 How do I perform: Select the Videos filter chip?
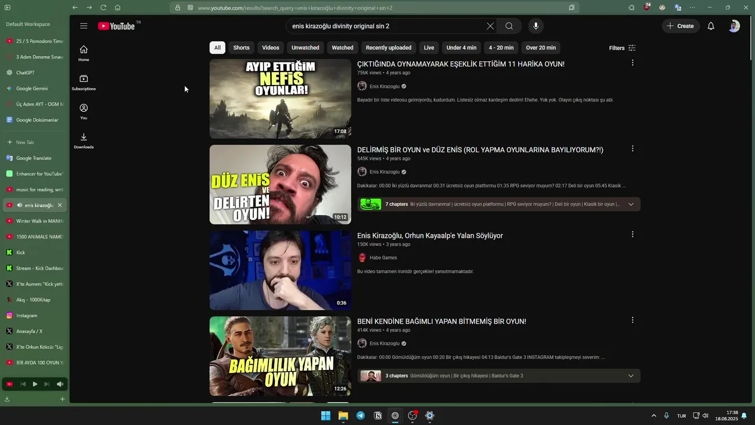271,48
